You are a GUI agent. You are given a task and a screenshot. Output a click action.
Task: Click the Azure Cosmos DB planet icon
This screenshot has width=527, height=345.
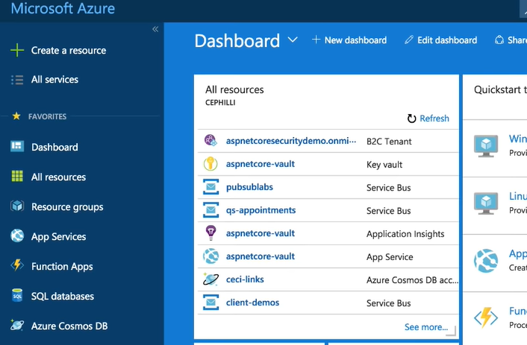click(x=17, y=326)
